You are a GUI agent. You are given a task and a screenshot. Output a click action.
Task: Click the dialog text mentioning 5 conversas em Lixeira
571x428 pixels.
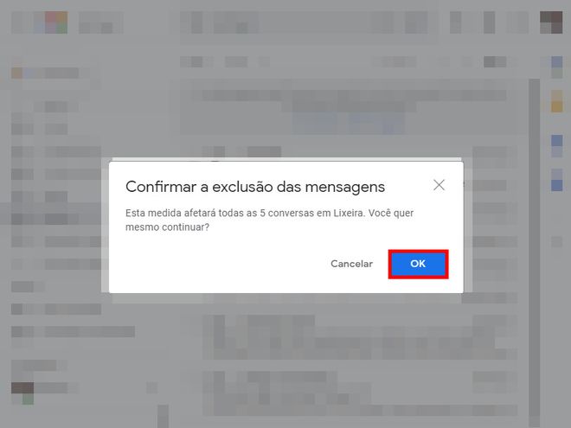pos(269,220)
